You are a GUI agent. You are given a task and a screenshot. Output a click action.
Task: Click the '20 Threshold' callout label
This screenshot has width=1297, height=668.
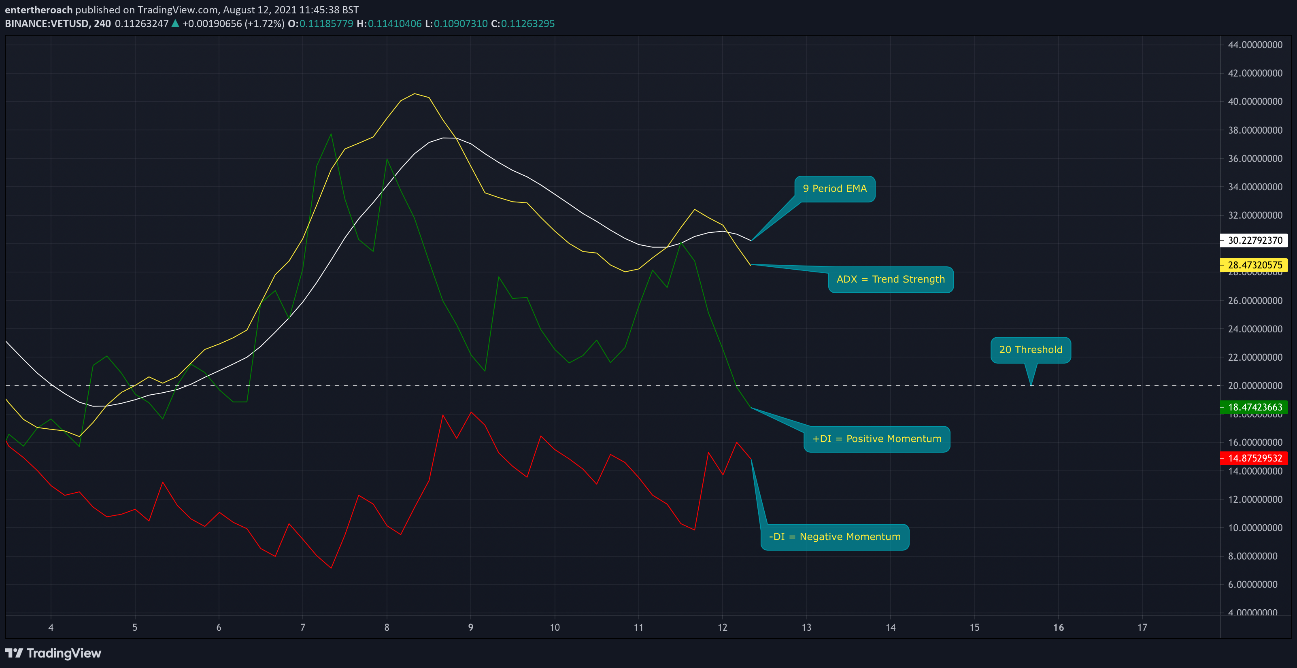coord(1030,350)
